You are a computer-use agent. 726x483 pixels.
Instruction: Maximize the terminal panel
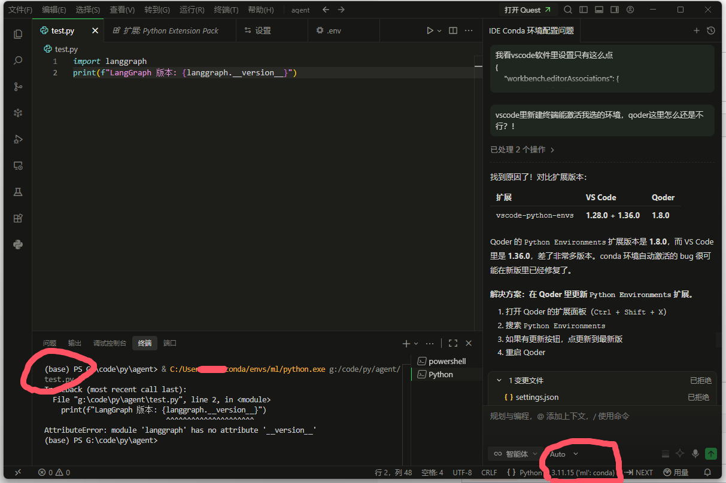click(453, 343)
